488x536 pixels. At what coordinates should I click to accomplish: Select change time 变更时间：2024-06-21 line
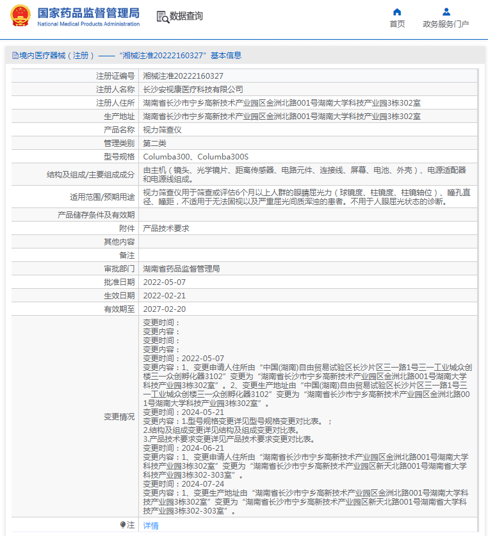coord(183,448)
